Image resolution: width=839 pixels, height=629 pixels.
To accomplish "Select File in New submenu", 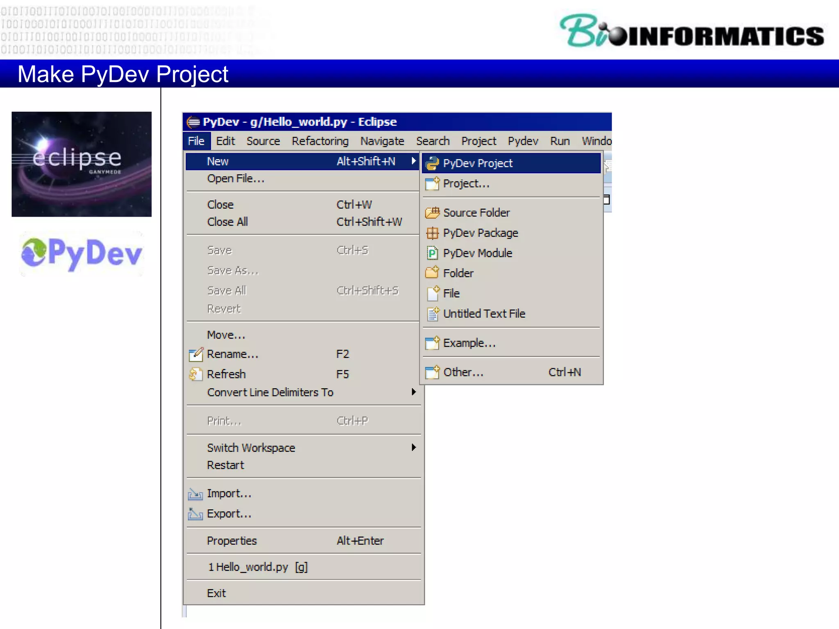I will (512, 293).
